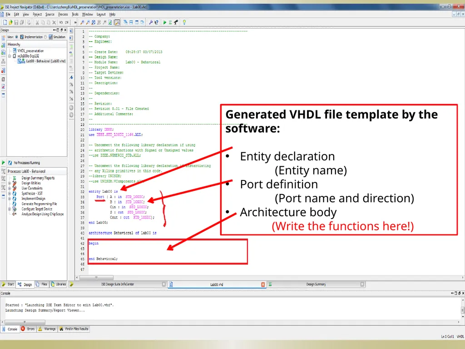The image size is (465, 349).
Task: Expand the User Constraints process
Action: pyautogui.click(x=10, y=188)
